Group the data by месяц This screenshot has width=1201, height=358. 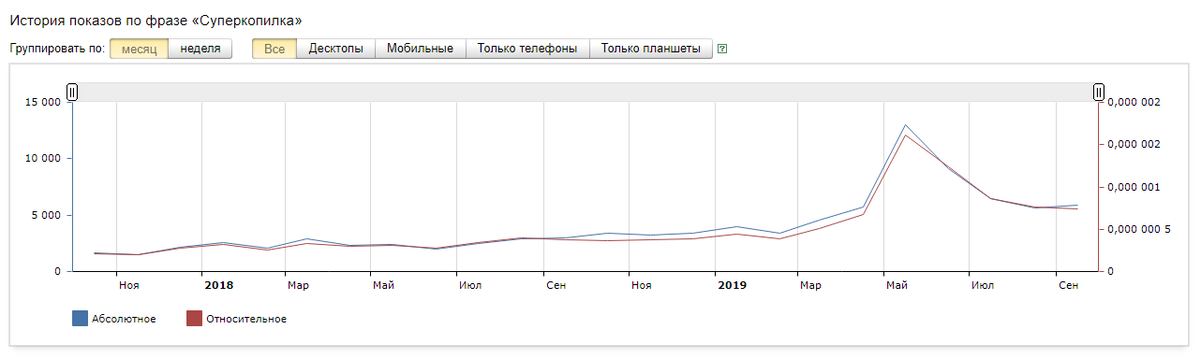point(139,49)
